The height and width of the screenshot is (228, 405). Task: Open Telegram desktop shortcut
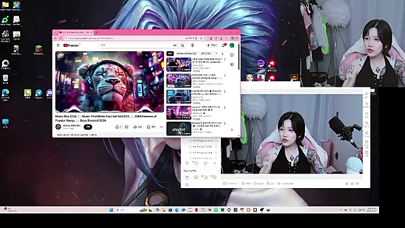(39, 94)
